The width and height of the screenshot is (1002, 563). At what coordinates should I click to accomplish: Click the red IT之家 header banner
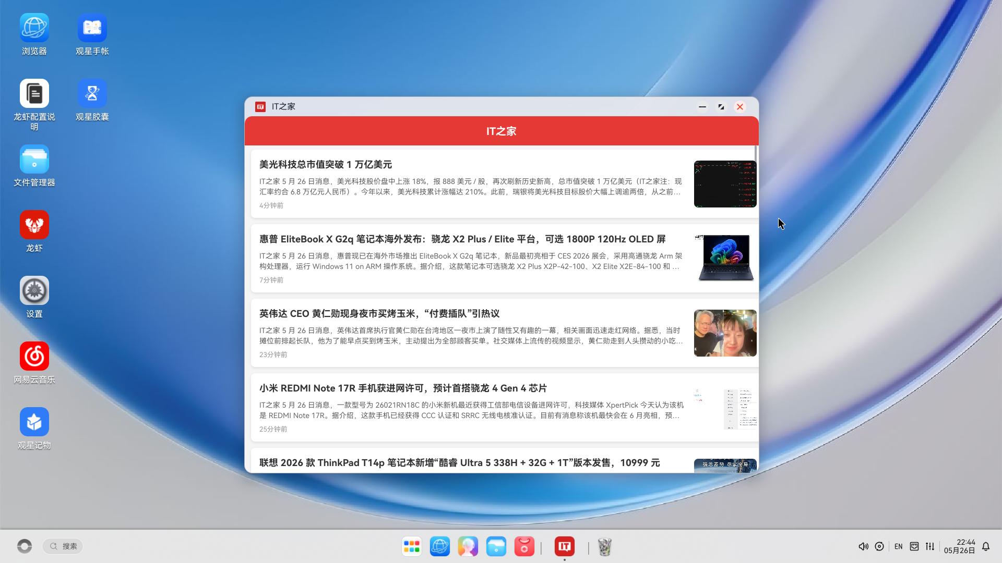pyautogui.click(x=502, y=131)
